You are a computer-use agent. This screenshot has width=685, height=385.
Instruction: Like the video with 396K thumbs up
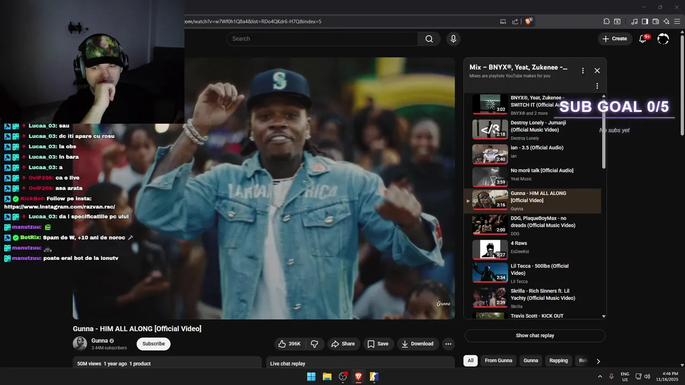289,344
